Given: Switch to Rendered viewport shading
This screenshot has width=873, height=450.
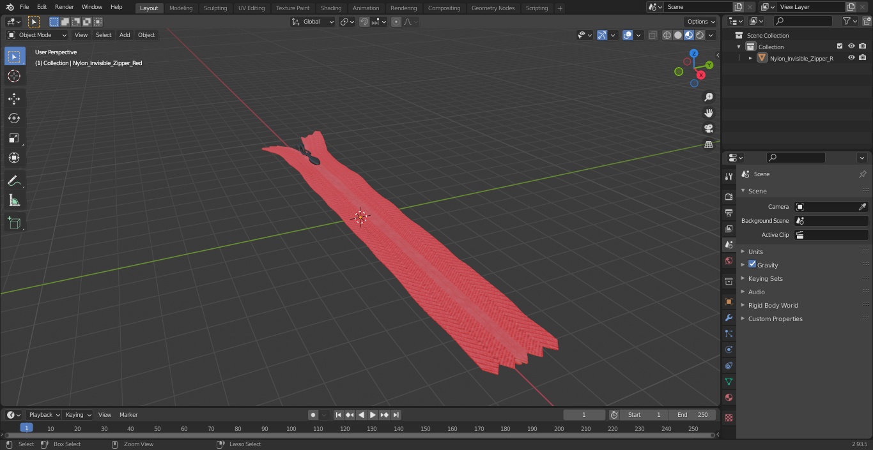Looking at the screenshot, I should (x=700, y=35).
